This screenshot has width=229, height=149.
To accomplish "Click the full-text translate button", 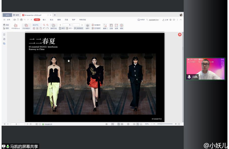I will tap(96, 28).
